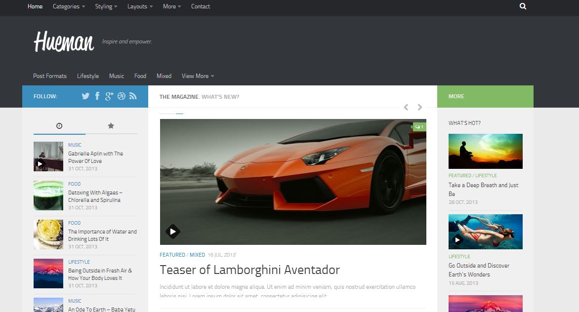Image resolution: width=579 pixels, height=312 pixels.
Task: Open Music in header navigation
Action: tap(117, 76)
